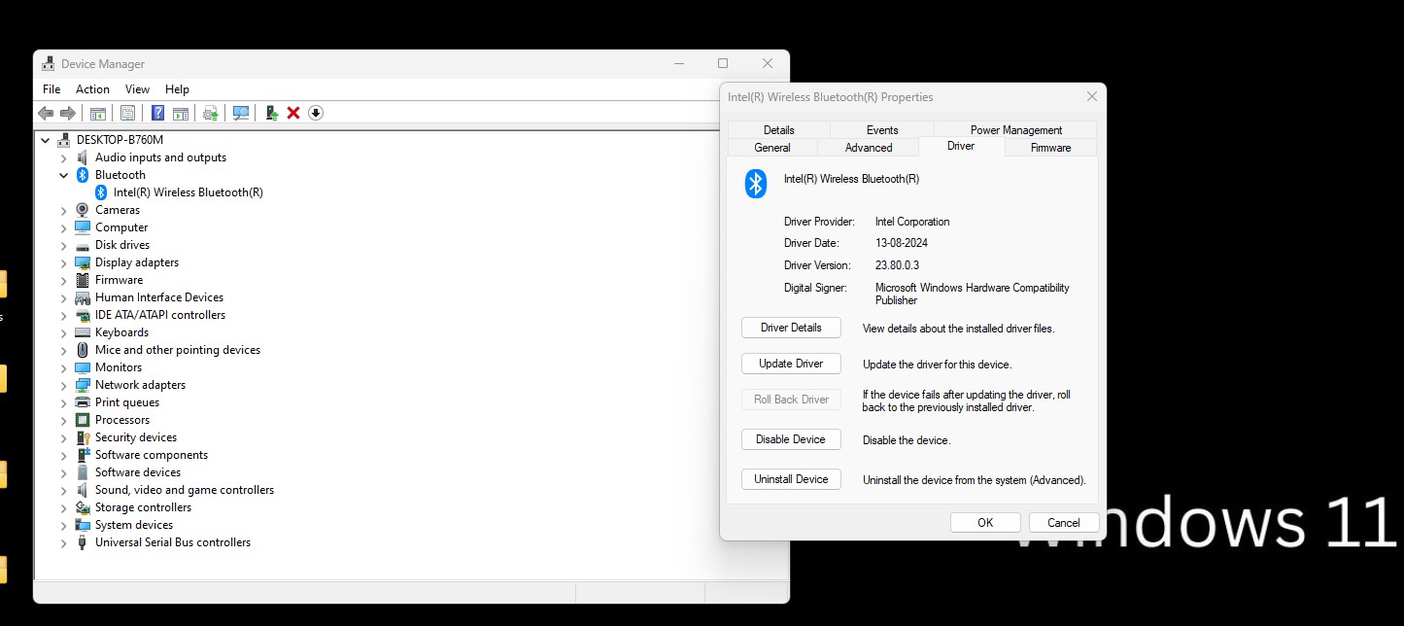Click Scan for hardware changes icon
Screen dimensions: 1404x626
241,114
